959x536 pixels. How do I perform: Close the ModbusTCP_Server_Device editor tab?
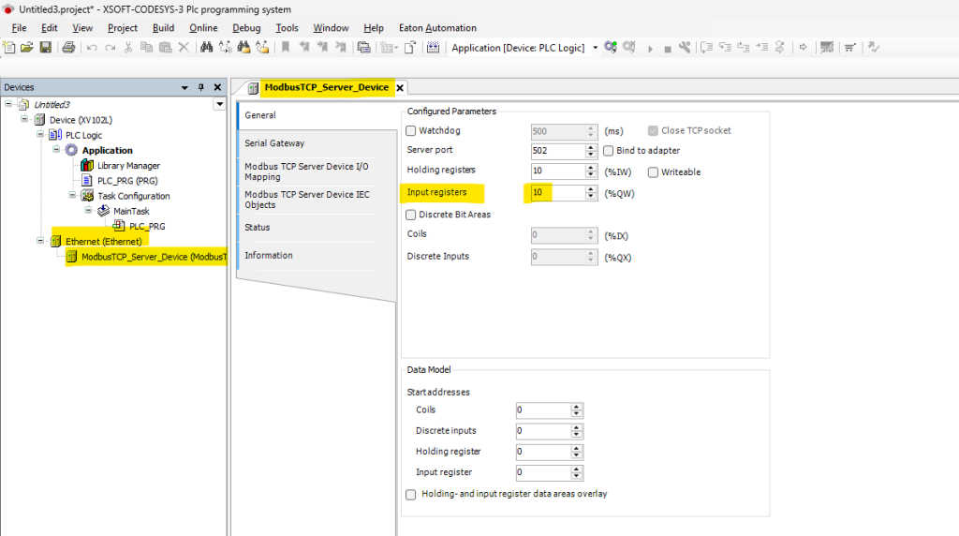(x=400, y=88)
